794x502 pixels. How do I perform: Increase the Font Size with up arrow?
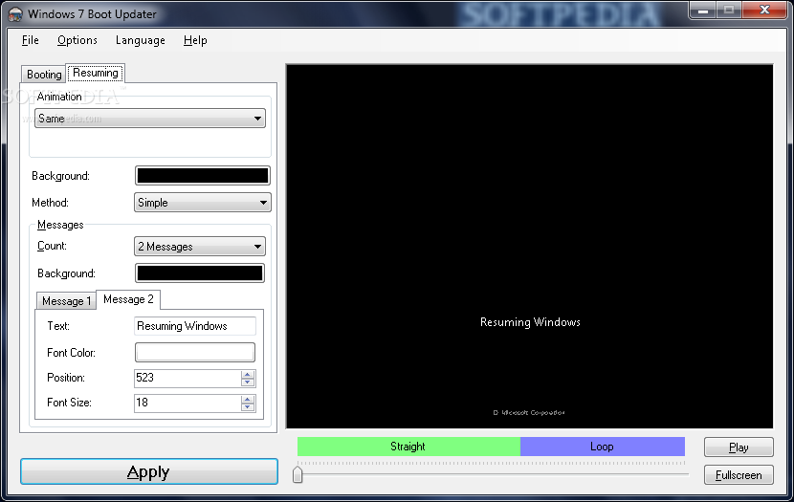(x=248, y=400)
